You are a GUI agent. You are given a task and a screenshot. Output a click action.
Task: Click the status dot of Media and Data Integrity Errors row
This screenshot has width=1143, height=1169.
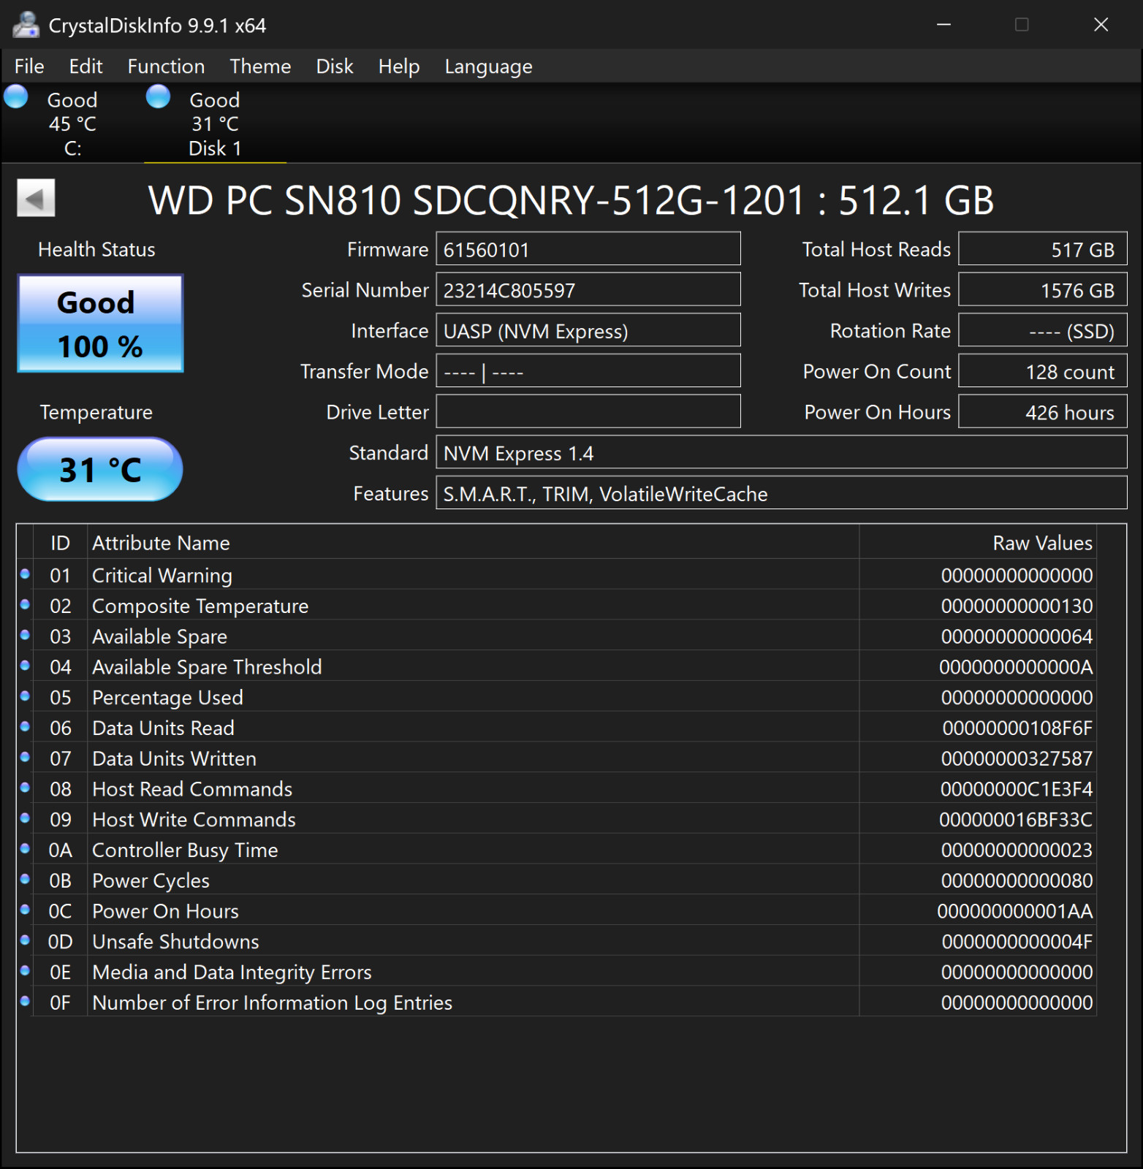(25, 971)
